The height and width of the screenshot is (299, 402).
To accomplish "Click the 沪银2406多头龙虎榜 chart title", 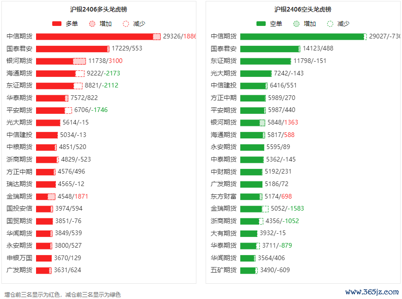I will pyautogui.click(x=99, y=10).
